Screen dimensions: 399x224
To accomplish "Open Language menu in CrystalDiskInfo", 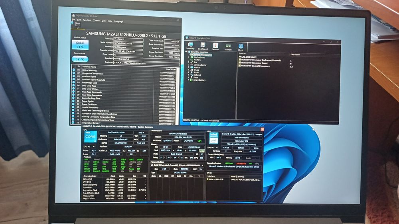I will coord(119,21).
